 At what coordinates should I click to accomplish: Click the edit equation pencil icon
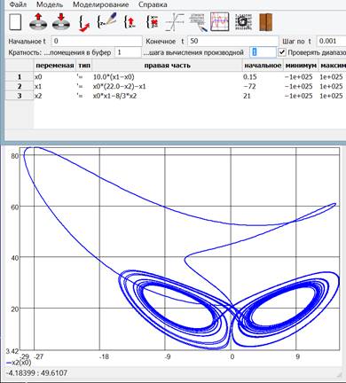coord(106,20)
